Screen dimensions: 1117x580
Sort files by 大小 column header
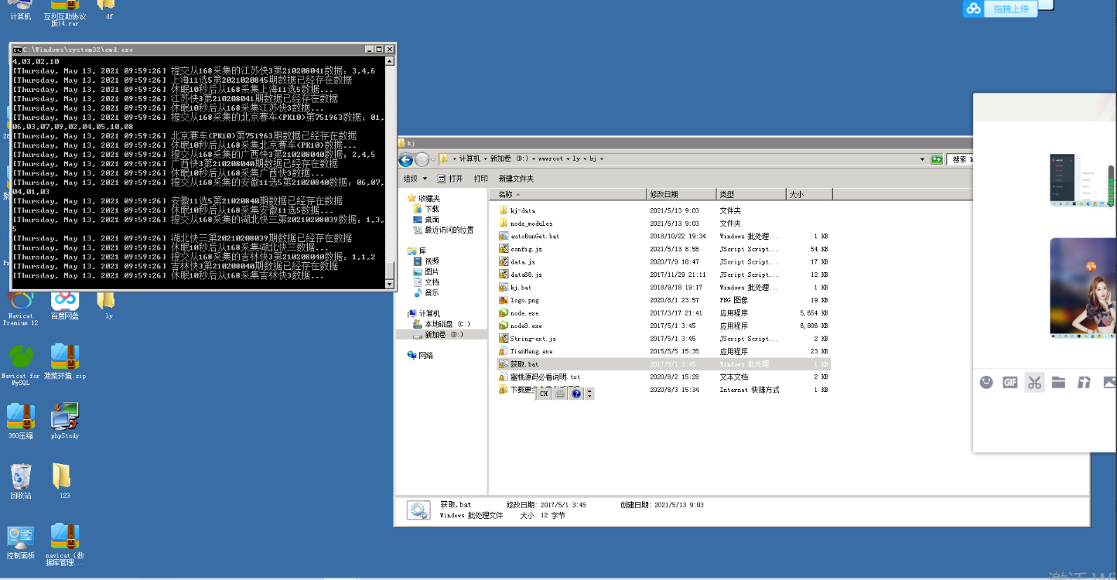tap(809, 194)
